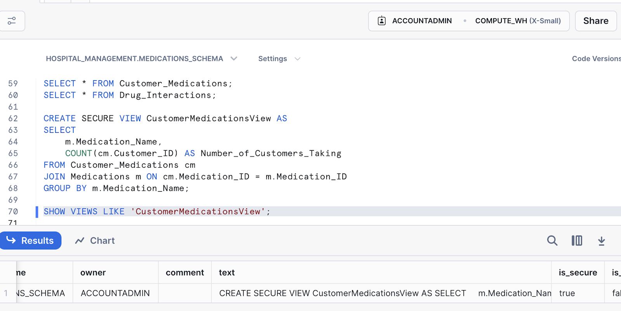
Task: Click the FROM Customer_Medications cm line
Action: click(120, 165)
